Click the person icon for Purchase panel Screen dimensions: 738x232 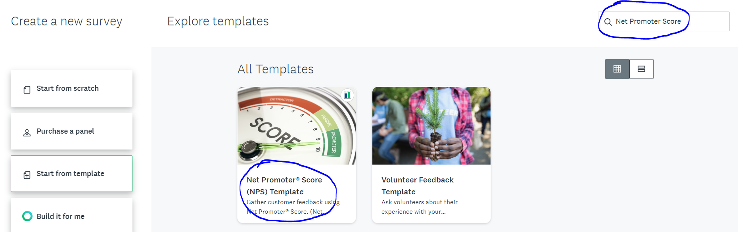click(27, 132)
